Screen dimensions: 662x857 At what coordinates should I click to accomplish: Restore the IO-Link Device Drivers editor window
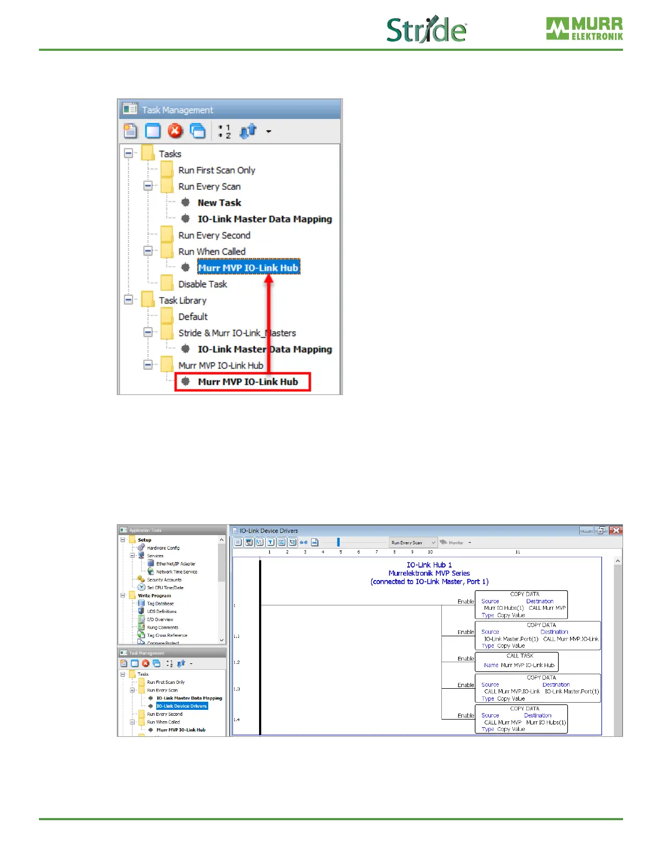[601, 531]
